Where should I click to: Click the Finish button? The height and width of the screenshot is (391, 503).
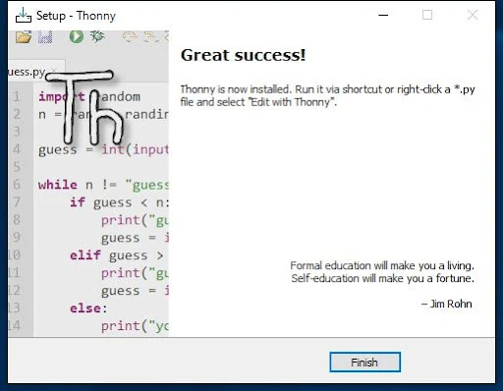pos(364,363)
